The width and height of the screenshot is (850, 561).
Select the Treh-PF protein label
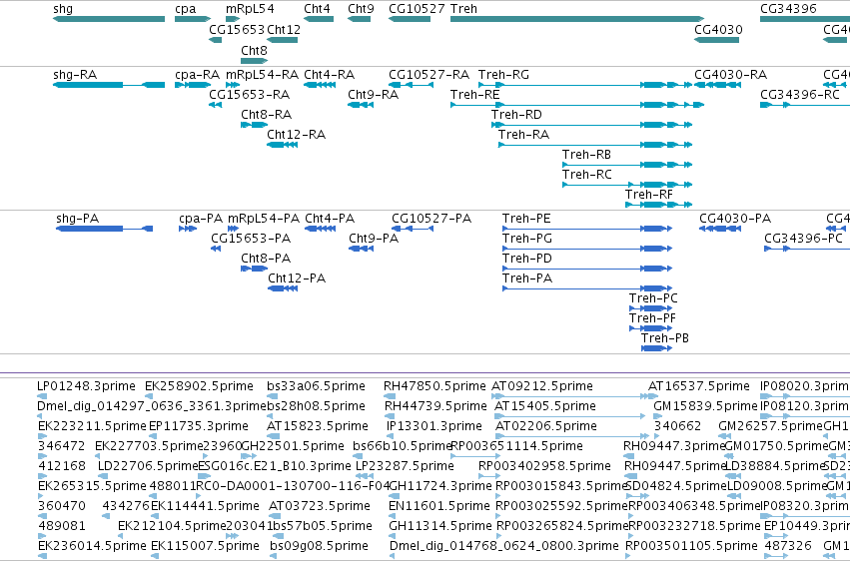(x=652, y=319)
